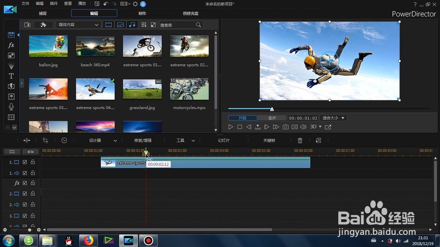Switch to the 捕捉 tab

coord(43,14)
